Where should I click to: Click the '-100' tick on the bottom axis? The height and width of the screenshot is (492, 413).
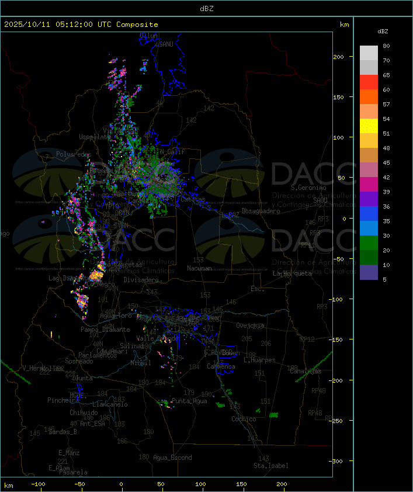pos(38,484)
